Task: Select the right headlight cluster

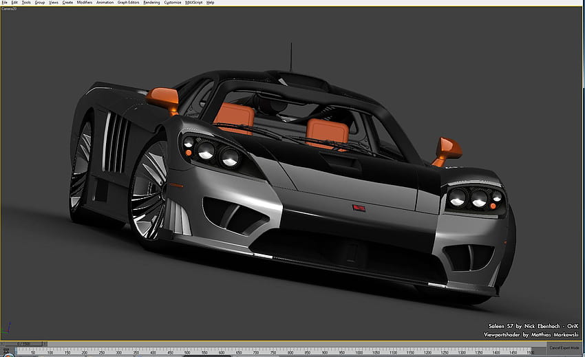Action: (476, 199)
